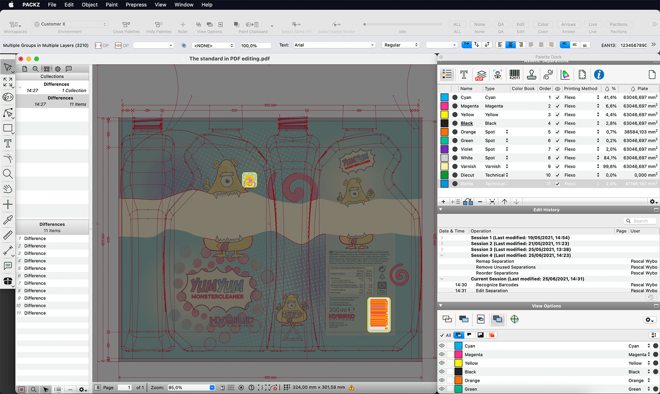Open the Prepress menu
Screen dimensions: 660x394
point(136,5)
